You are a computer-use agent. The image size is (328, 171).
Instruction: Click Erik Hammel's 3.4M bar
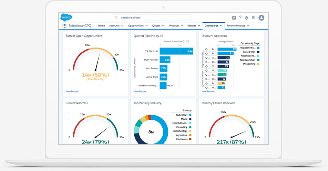(176, 51)
